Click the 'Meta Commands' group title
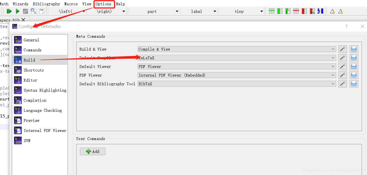This screenshot has width=367, height=175. pyautogui.click(x=91, y=36)
